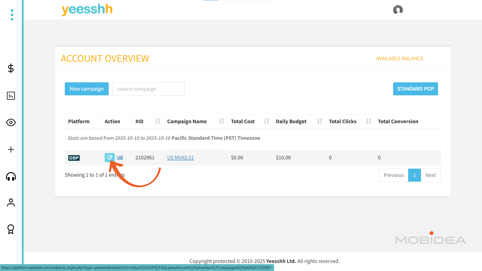Open campaign statistics bar chart icon
Image resolution: width=482 pixels, height=271 pixels.
[120, 157]
